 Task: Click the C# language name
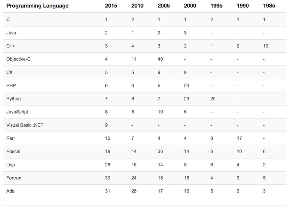9,72
